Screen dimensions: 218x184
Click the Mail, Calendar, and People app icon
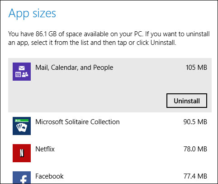(22, 72)
